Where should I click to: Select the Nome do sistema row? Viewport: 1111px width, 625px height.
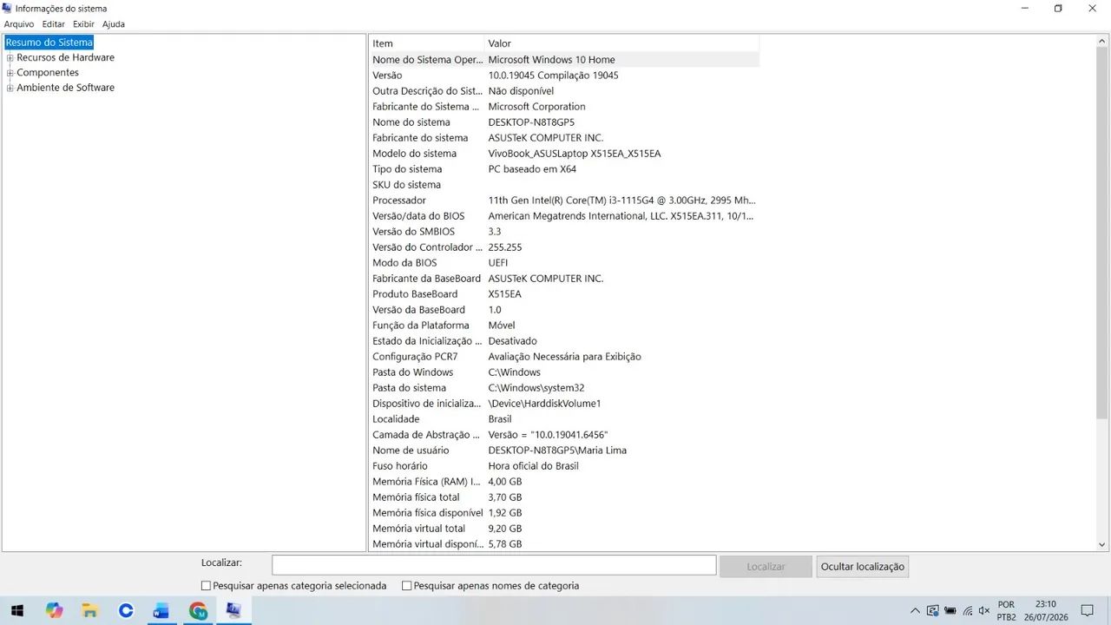click(x=564, y=122)
